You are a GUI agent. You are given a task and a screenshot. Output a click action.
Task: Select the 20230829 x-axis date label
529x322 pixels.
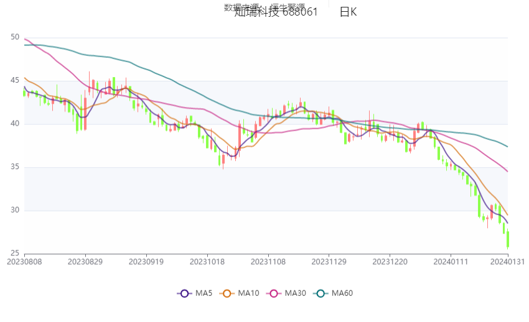(85, 262)
